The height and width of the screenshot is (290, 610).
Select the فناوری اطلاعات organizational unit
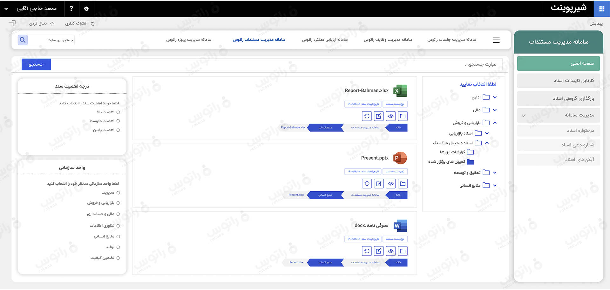tap(118, 226)
